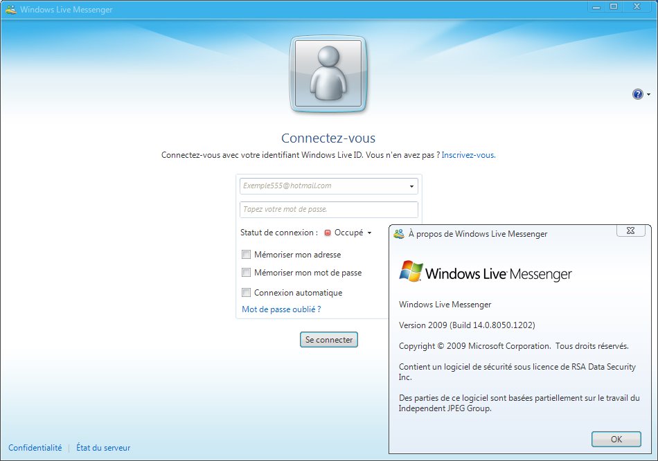The image size is (658, 461).
Task: Check Mémoriser mon mot de passe
Action: 246,273
